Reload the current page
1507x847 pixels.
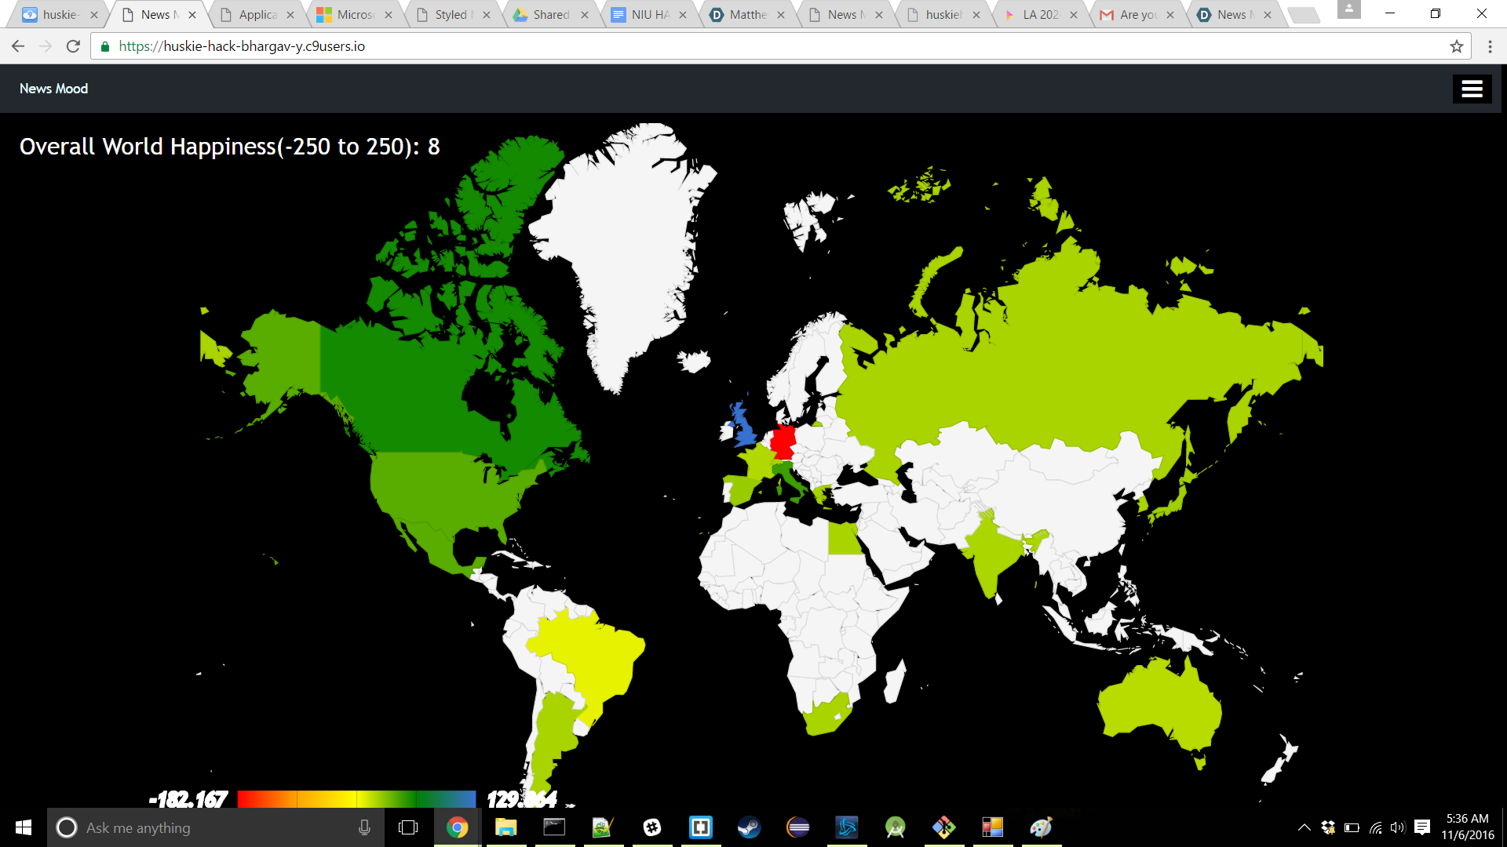73,46
